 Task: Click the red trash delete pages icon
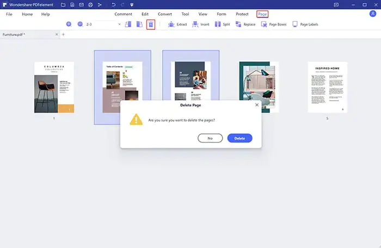point(151,24)
